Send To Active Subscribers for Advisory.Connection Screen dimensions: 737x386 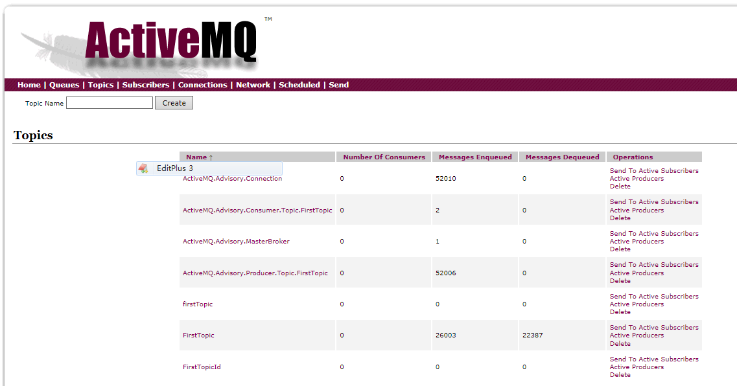(x=654, y=170)
